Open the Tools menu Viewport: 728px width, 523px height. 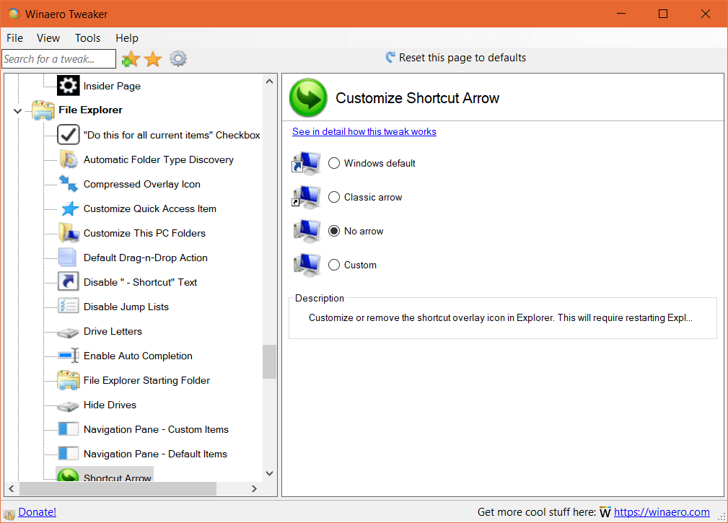(88, 38)
